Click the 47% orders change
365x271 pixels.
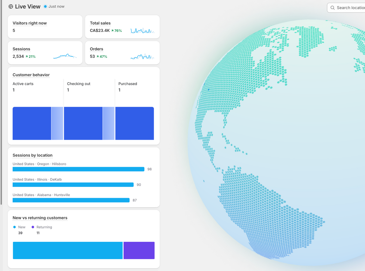click(103, 57)
